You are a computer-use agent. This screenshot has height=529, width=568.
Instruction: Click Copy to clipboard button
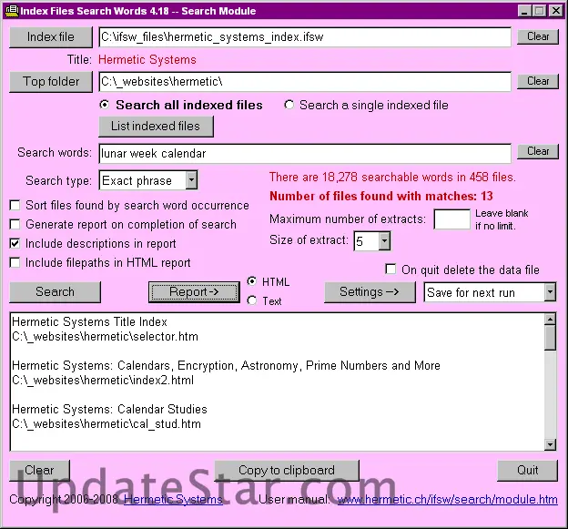[x=287, y=471]
